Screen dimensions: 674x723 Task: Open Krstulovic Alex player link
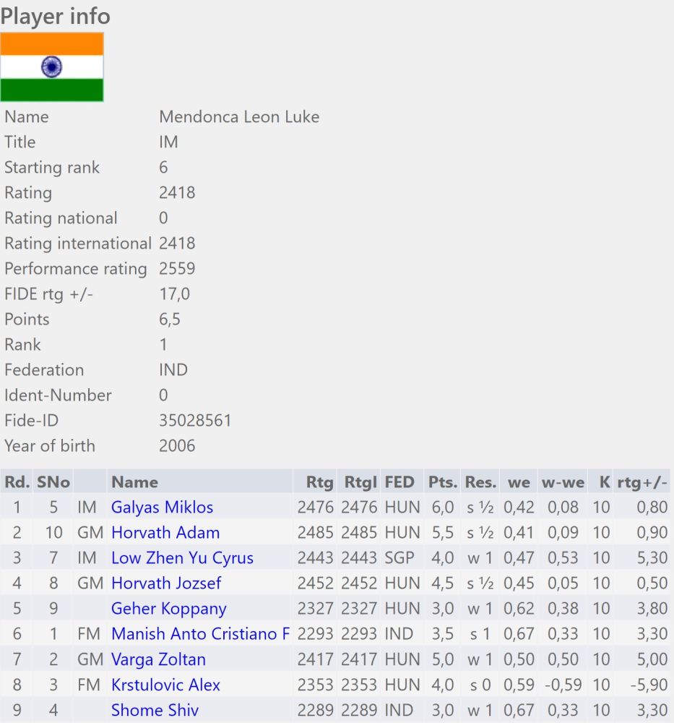[165, 685]
